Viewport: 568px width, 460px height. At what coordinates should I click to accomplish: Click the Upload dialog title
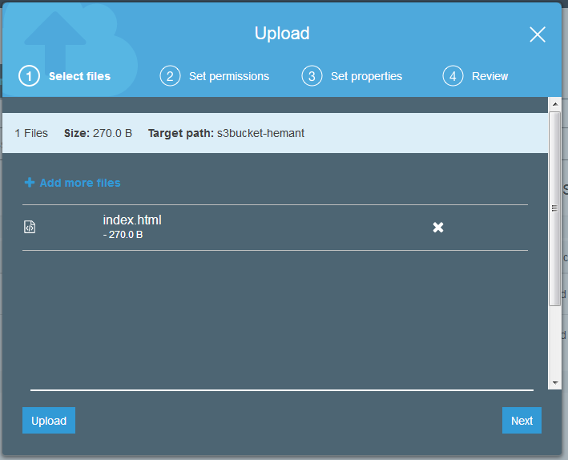282,34
